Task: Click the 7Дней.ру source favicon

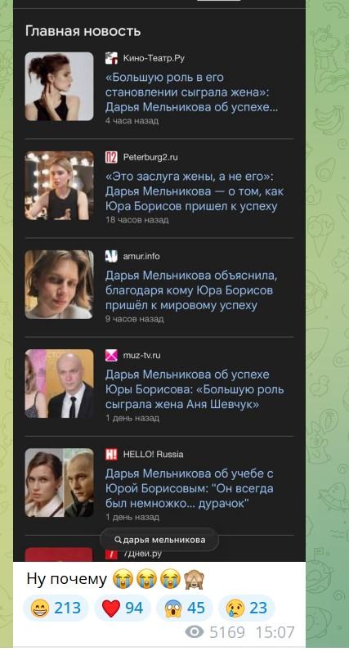Action: [x=111, y=554]
